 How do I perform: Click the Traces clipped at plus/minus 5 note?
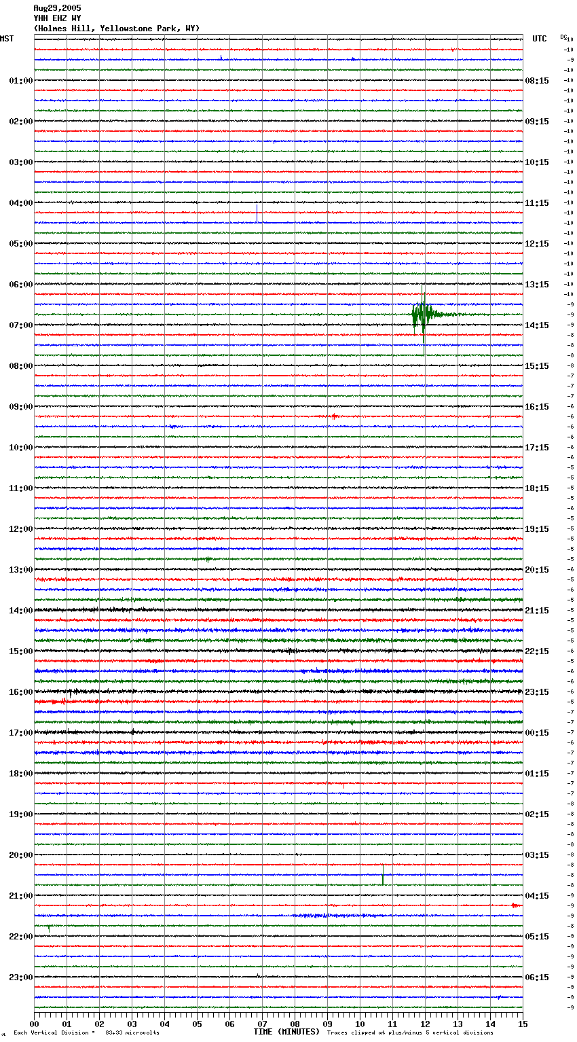[x=410, y=1033]
